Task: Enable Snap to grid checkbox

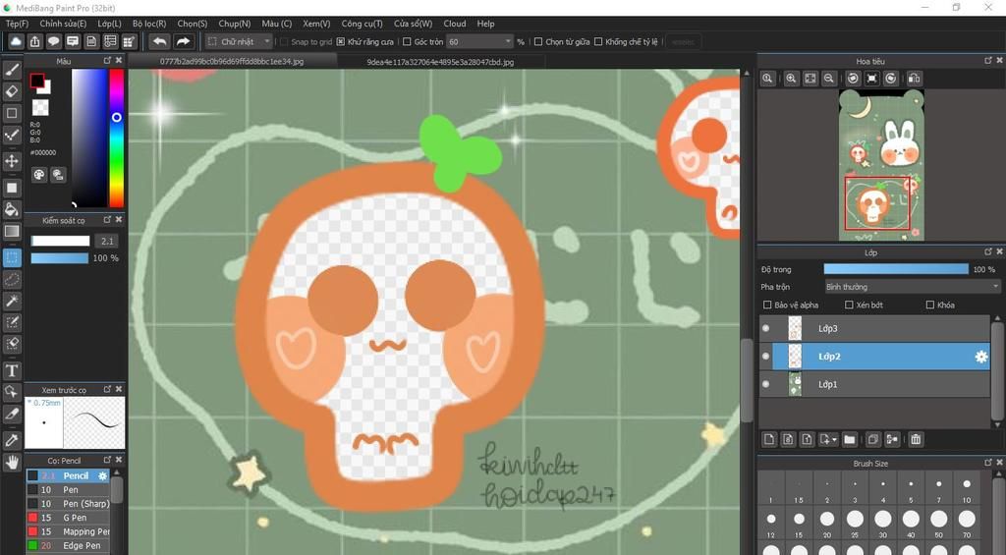Action: (x=284, y=41)
